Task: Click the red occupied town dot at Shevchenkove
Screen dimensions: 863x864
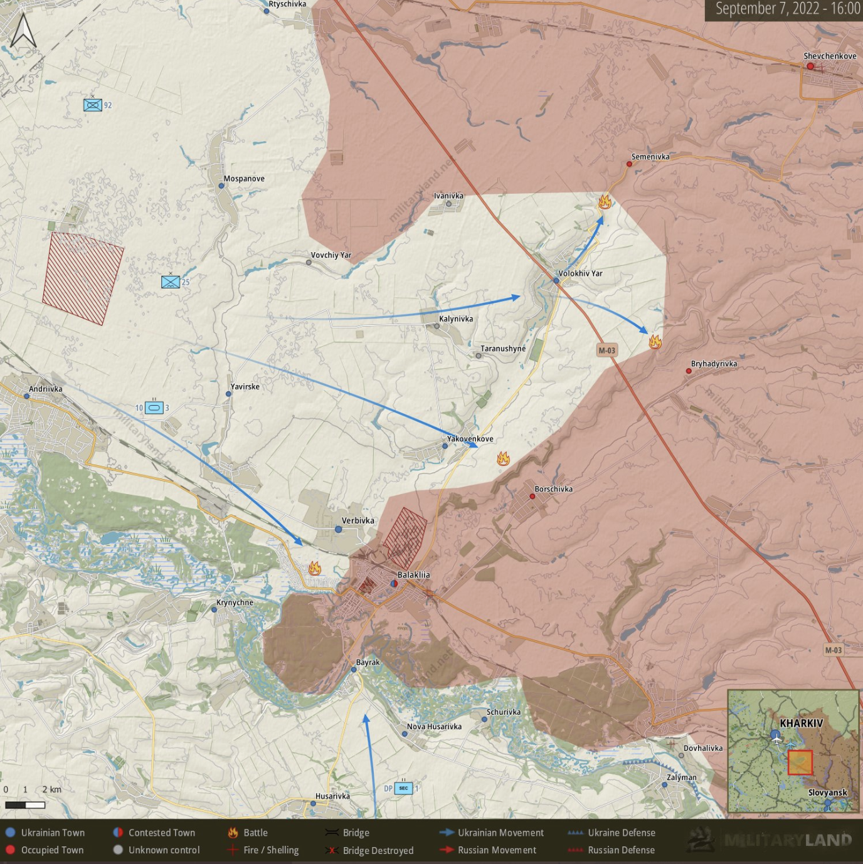Action: pos(810,66)
